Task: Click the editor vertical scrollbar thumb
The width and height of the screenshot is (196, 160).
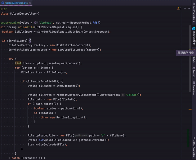Action: pyautogui.click(x=190, y=59)
